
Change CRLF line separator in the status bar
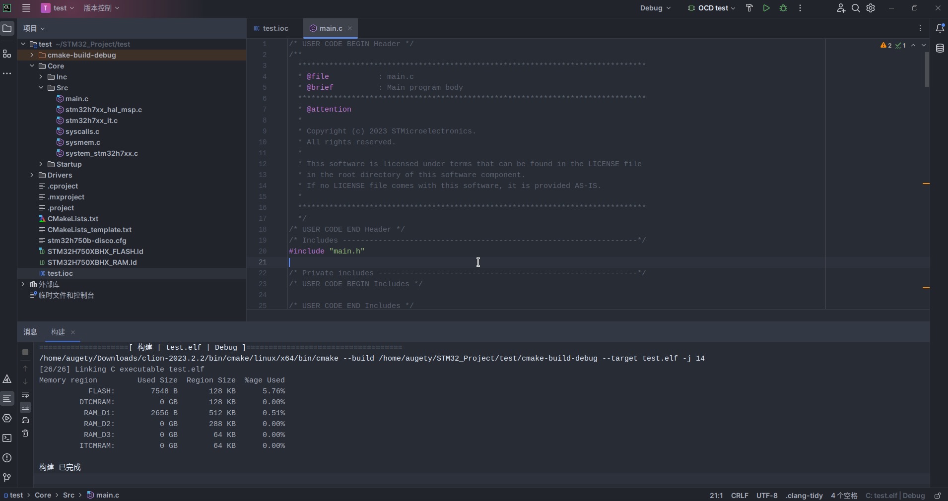[740, 496]
